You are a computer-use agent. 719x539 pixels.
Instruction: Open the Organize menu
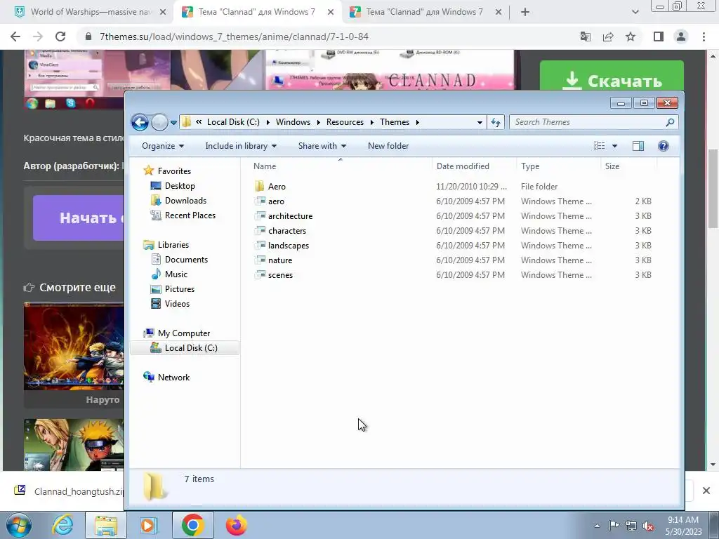(163, 146)
